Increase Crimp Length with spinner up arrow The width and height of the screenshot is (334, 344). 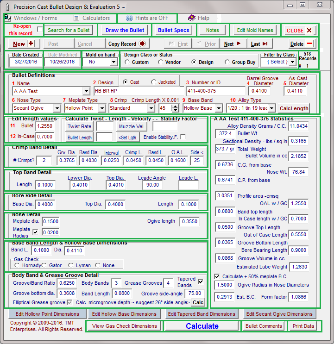[x=175, y=106]
